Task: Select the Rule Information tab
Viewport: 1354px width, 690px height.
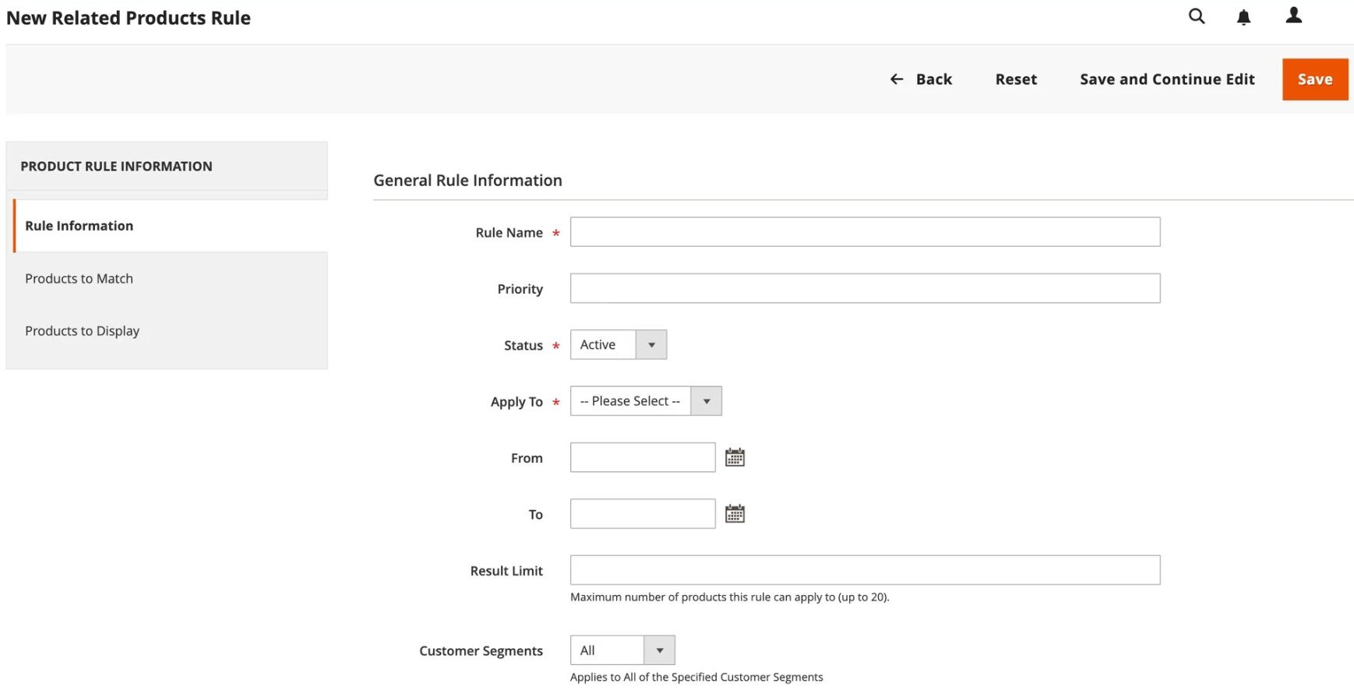Action: pyautogui.click(x=170, y=226)
